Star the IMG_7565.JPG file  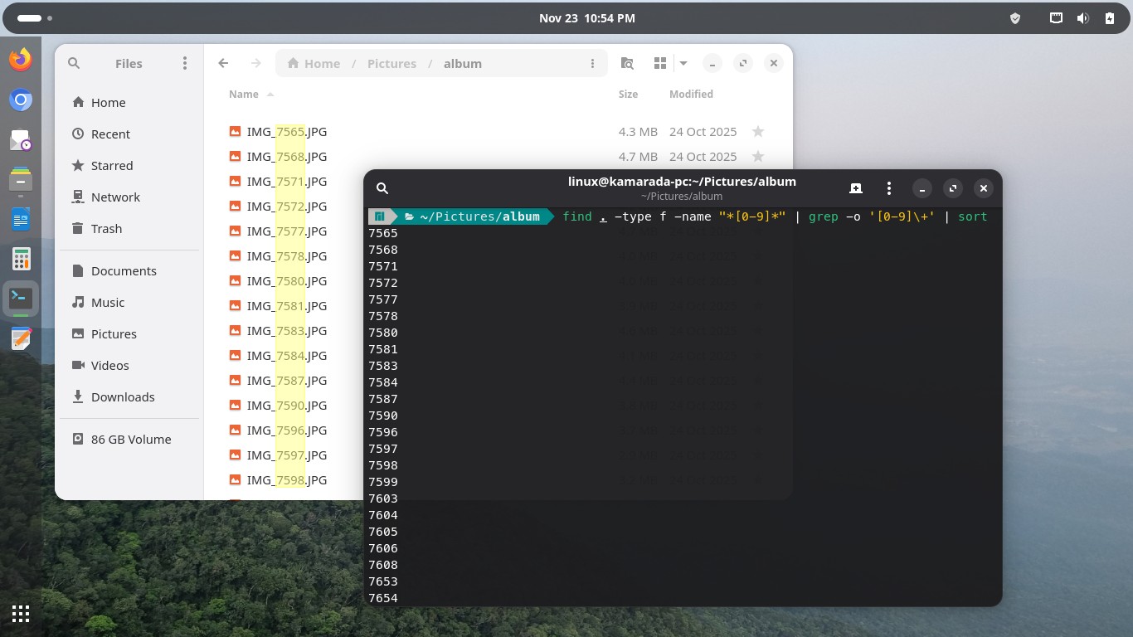pos(757,131)
